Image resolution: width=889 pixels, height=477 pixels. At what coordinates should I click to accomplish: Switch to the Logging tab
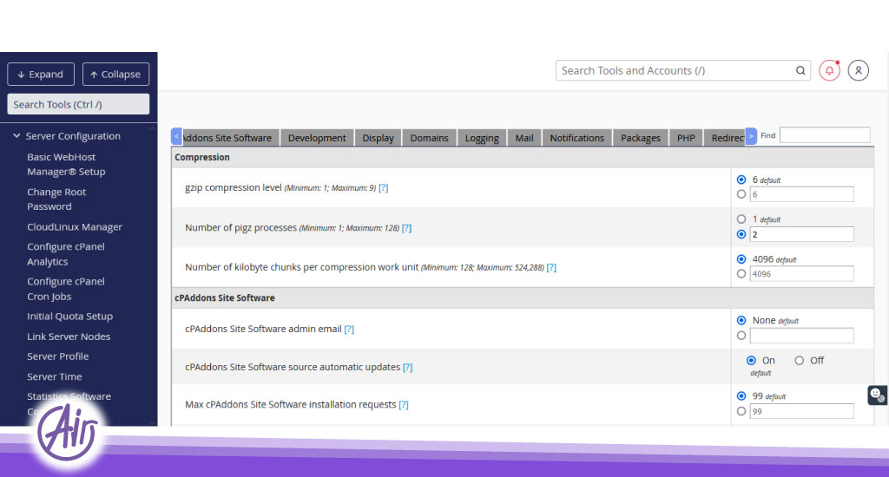pyautogui.click(x=482, y=138)
